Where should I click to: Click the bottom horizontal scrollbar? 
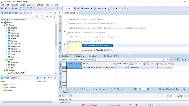pos(27,102)
